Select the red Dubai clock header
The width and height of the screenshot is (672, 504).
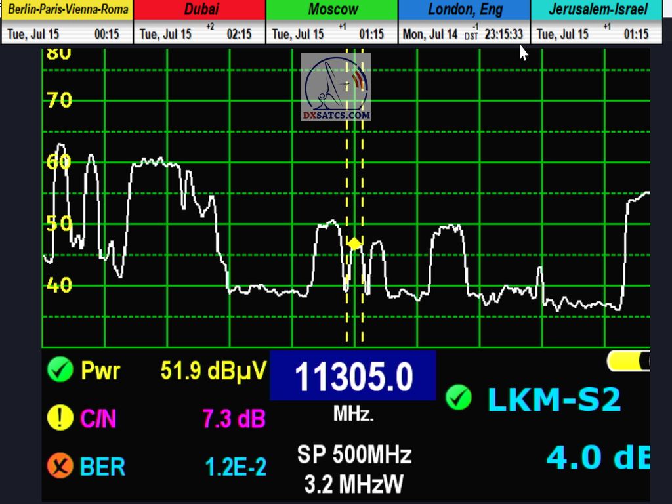(201, 10)
